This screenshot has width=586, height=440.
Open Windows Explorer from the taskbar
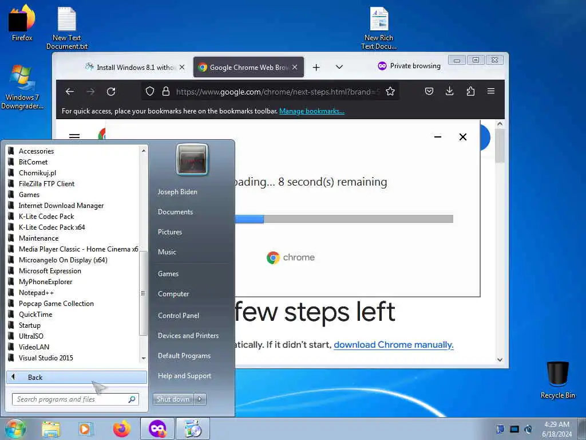tap(51, 429)
